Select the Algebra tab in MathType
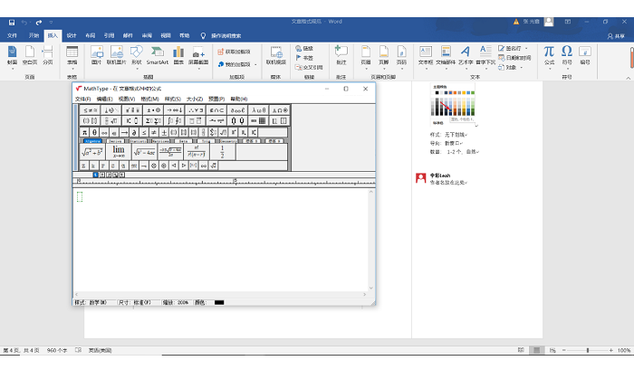This screenshot has height=389, width=634. coord(92,141)
